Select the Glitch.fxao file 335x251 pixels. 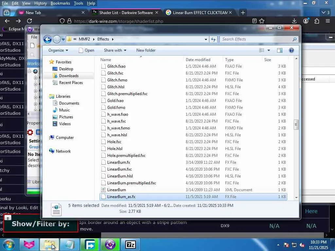(116, 66)
